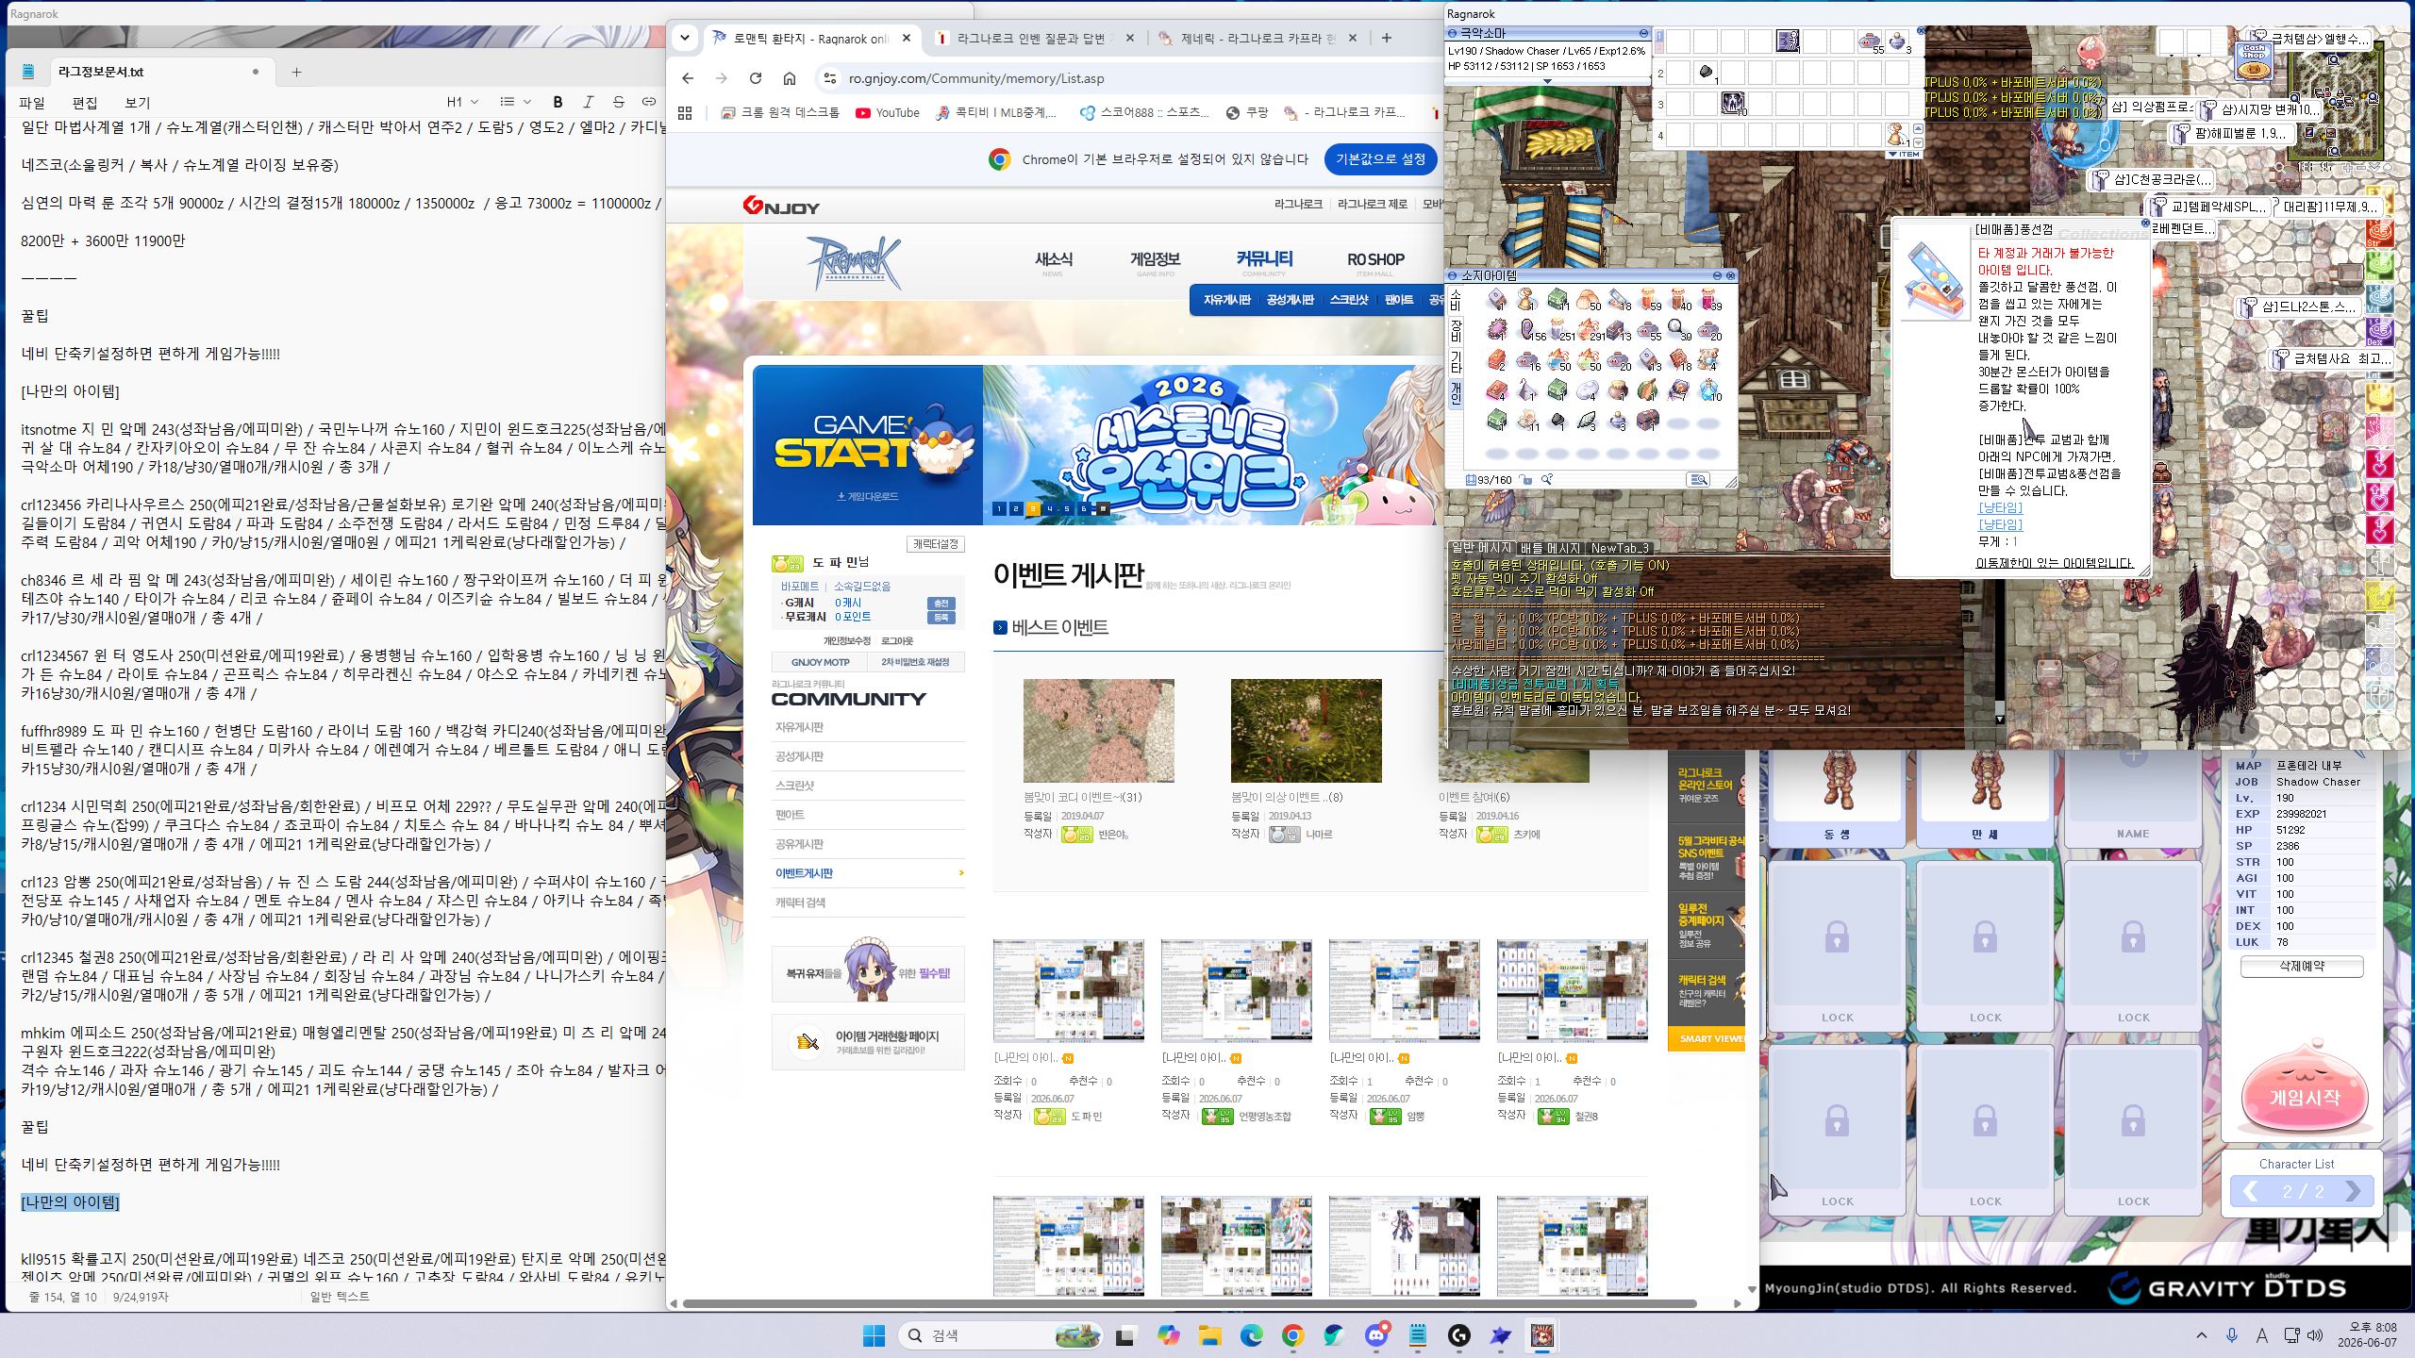
Task: Click the chat log scroll down arrow
Action: pos(1999,719)
